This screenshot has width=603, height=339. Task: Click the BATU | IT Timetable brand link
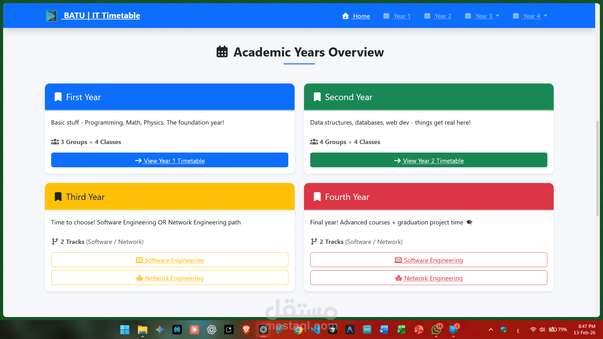point(102,15)
